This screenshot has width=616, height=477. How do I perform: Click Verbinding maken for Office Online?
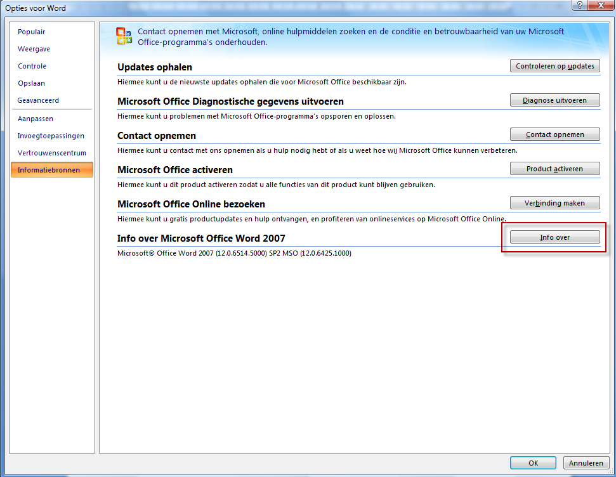click(554, 202)
